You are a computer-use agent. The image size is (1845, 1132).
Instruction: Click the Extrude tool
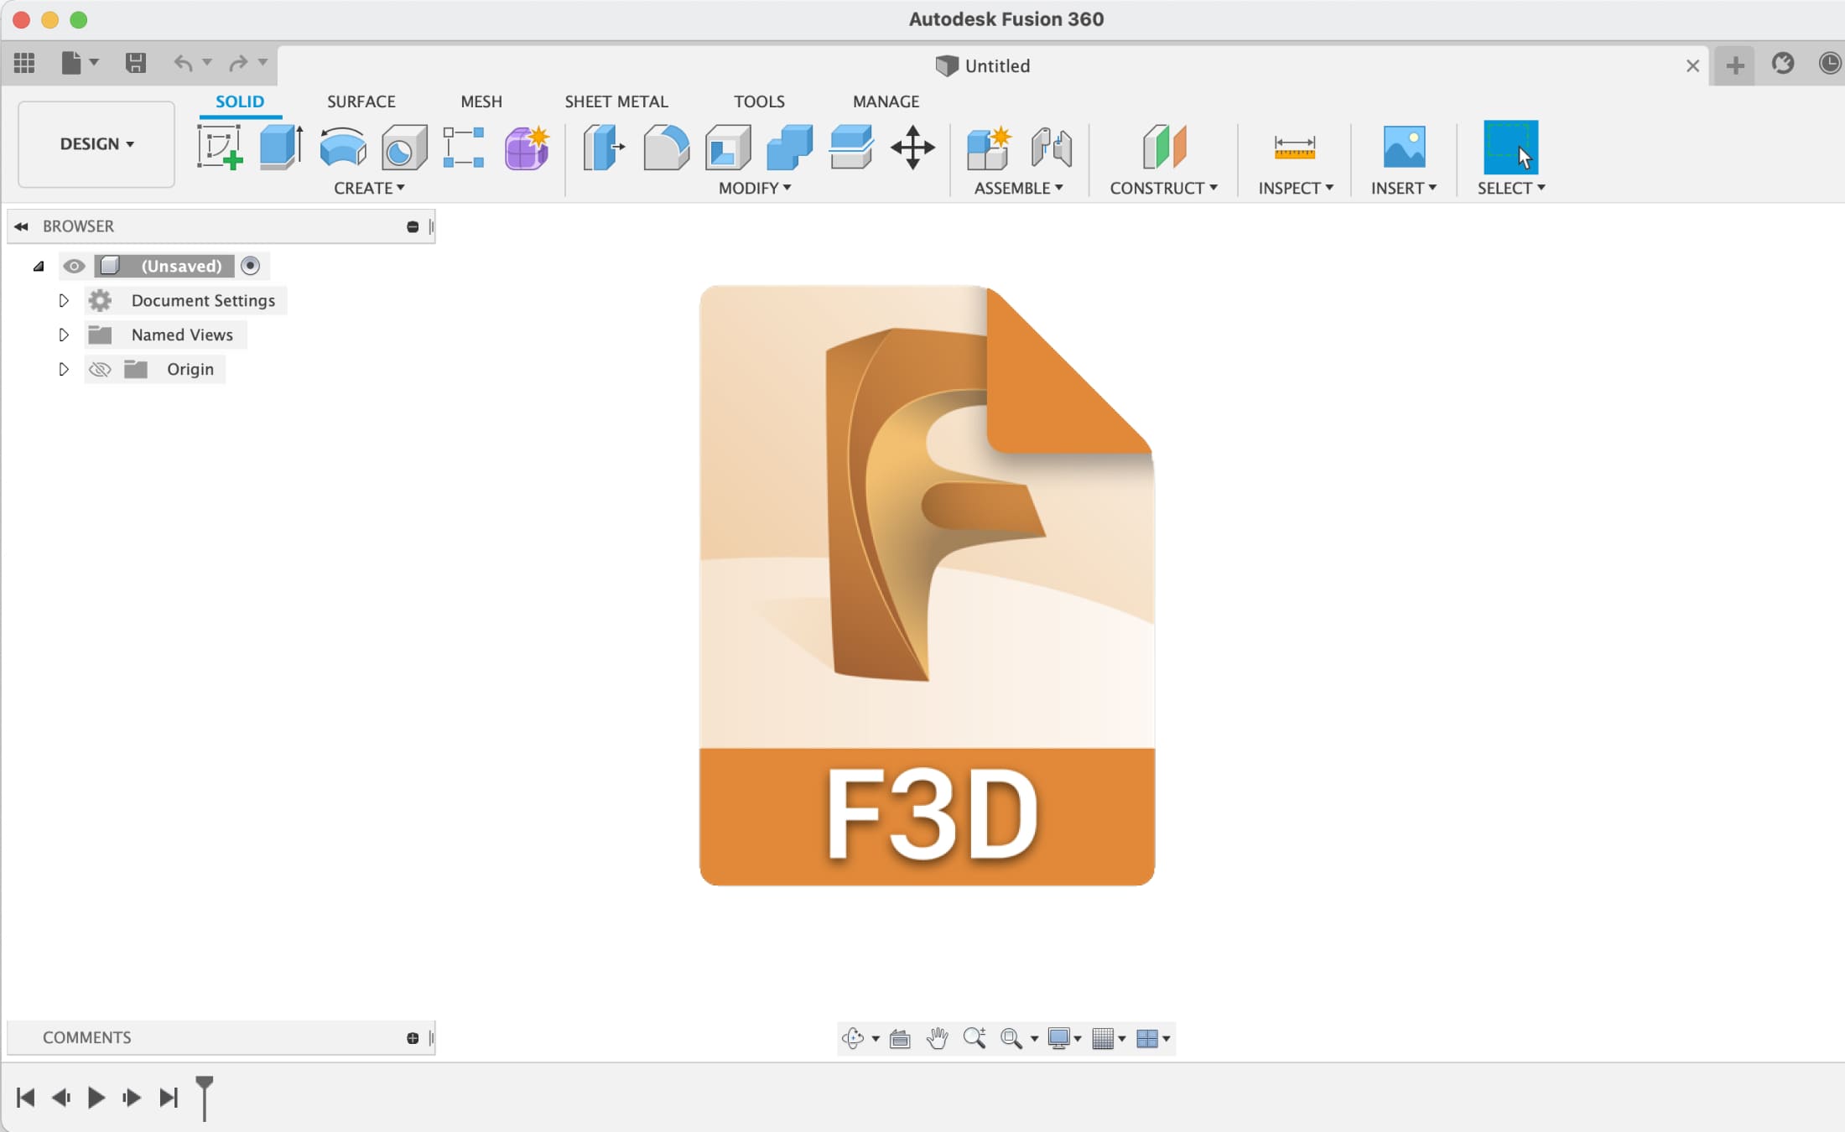pyautogui.click(x=282, y=145)
